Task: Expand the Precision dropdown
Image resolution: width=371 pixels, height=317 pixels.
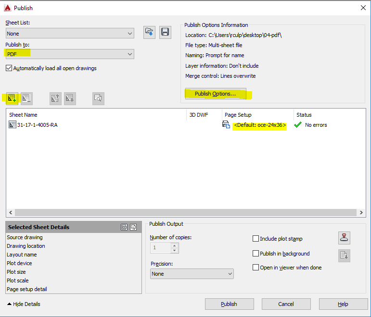Action: point(192,274)
